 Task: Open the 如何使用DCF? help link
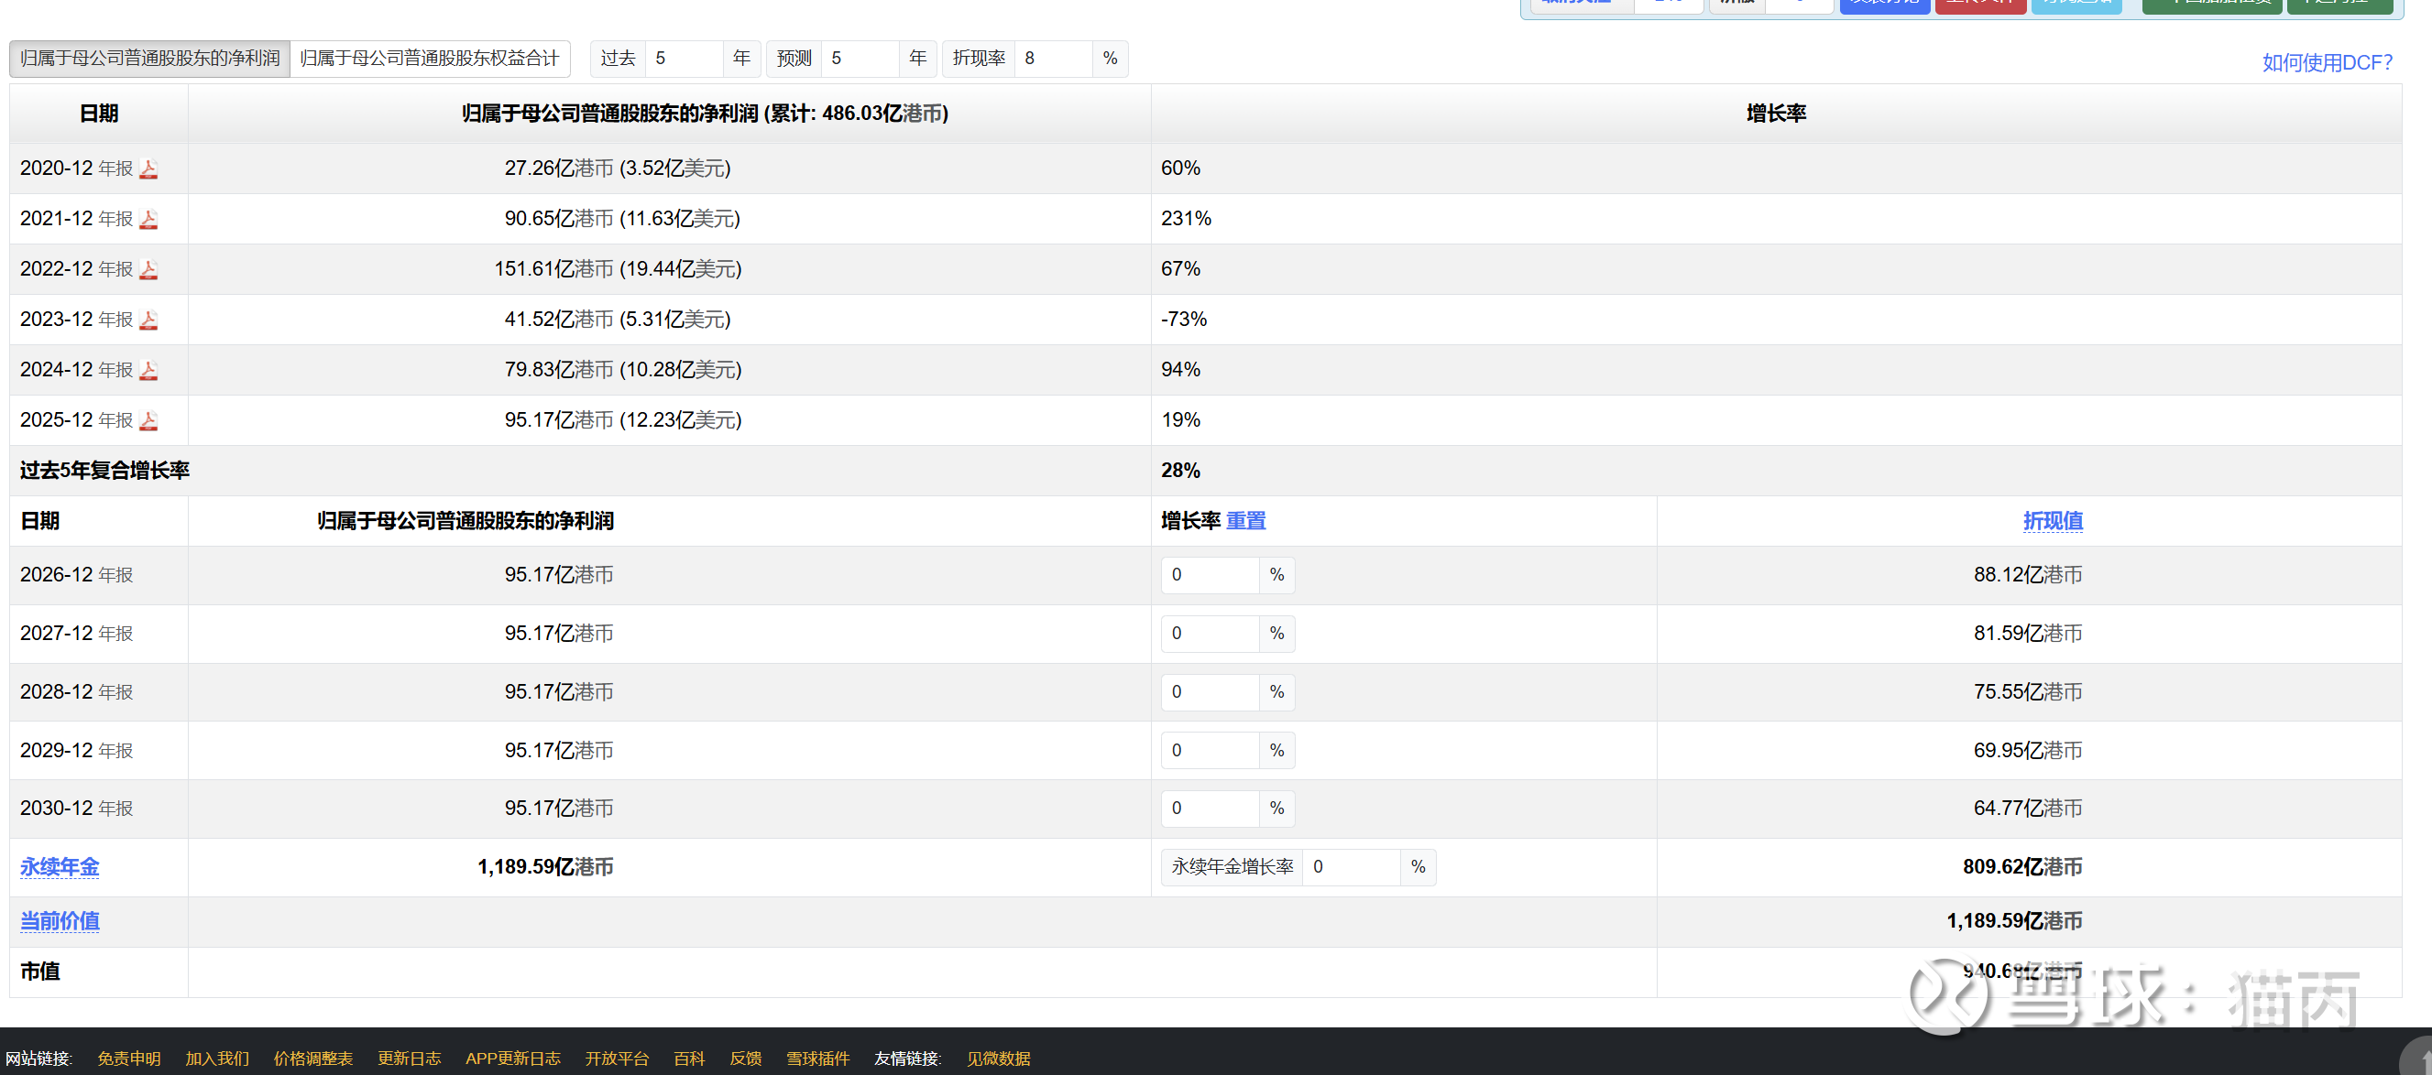pyautogui.click(x=2327, y=63)
